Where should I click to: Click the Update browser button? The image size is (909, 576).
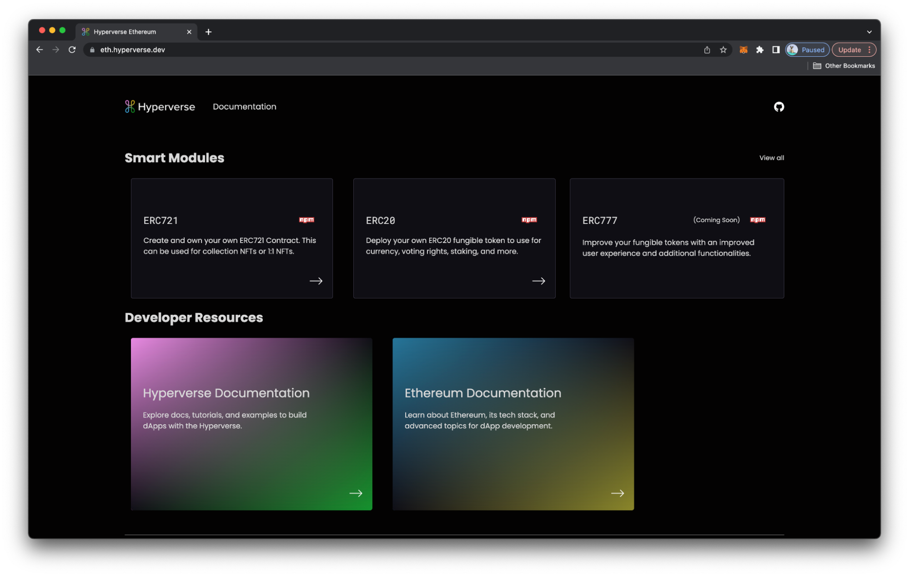pyautogui.click(x=849, y=50)
